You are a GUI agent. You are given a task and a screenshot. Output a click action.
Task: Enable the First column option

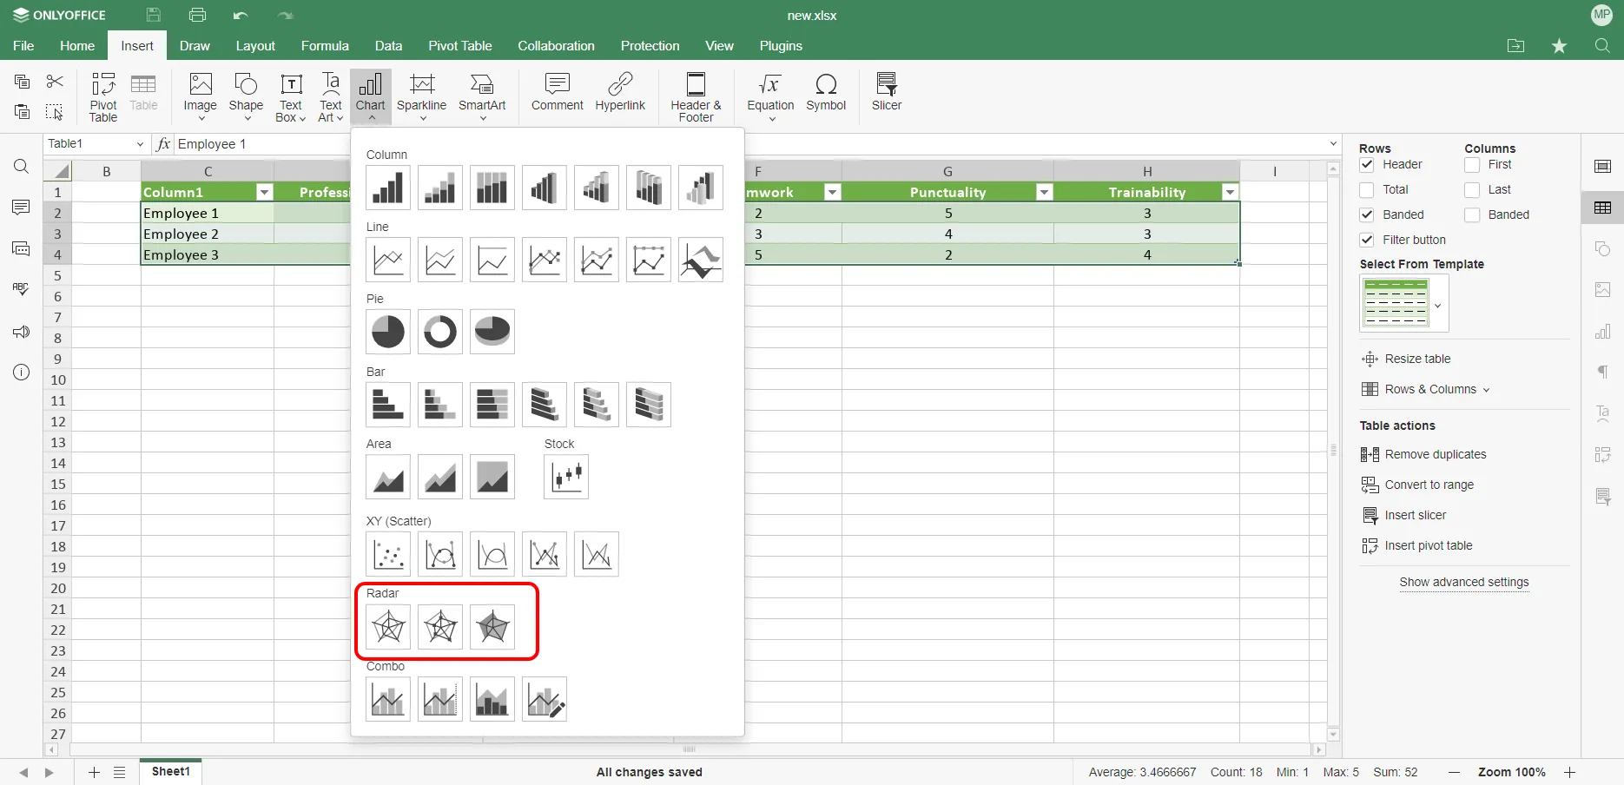tap(1473, 165)
